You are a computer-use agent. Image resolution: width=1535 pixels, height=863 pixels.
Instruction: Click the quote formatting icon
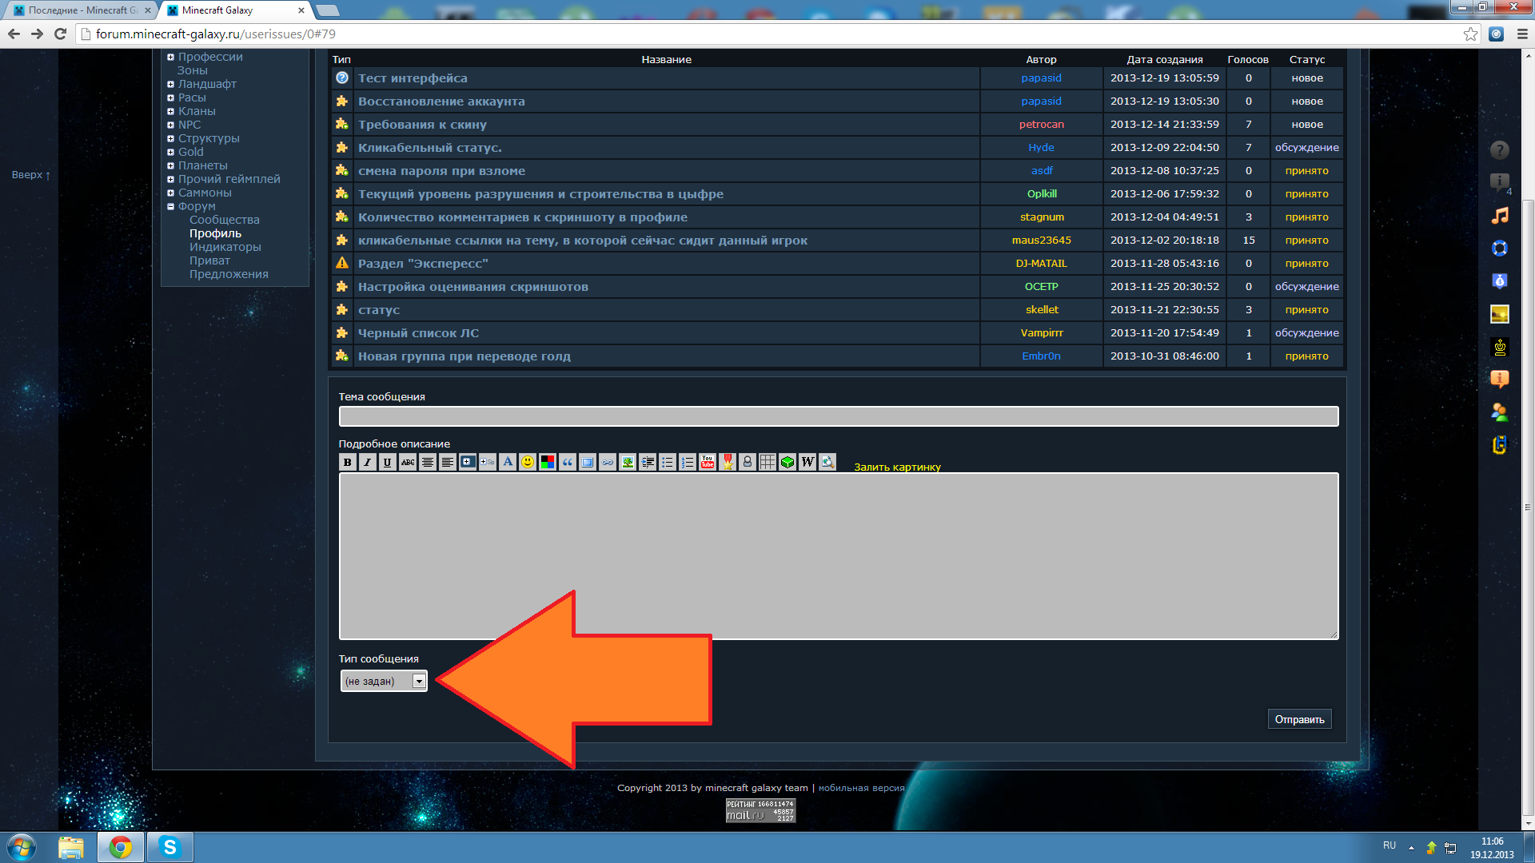click(x=568, y=462)
